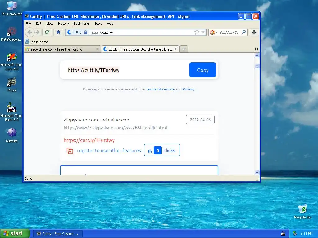318x238 pixels.
Task: Open the History menu
Action: [x=63, y=24]
